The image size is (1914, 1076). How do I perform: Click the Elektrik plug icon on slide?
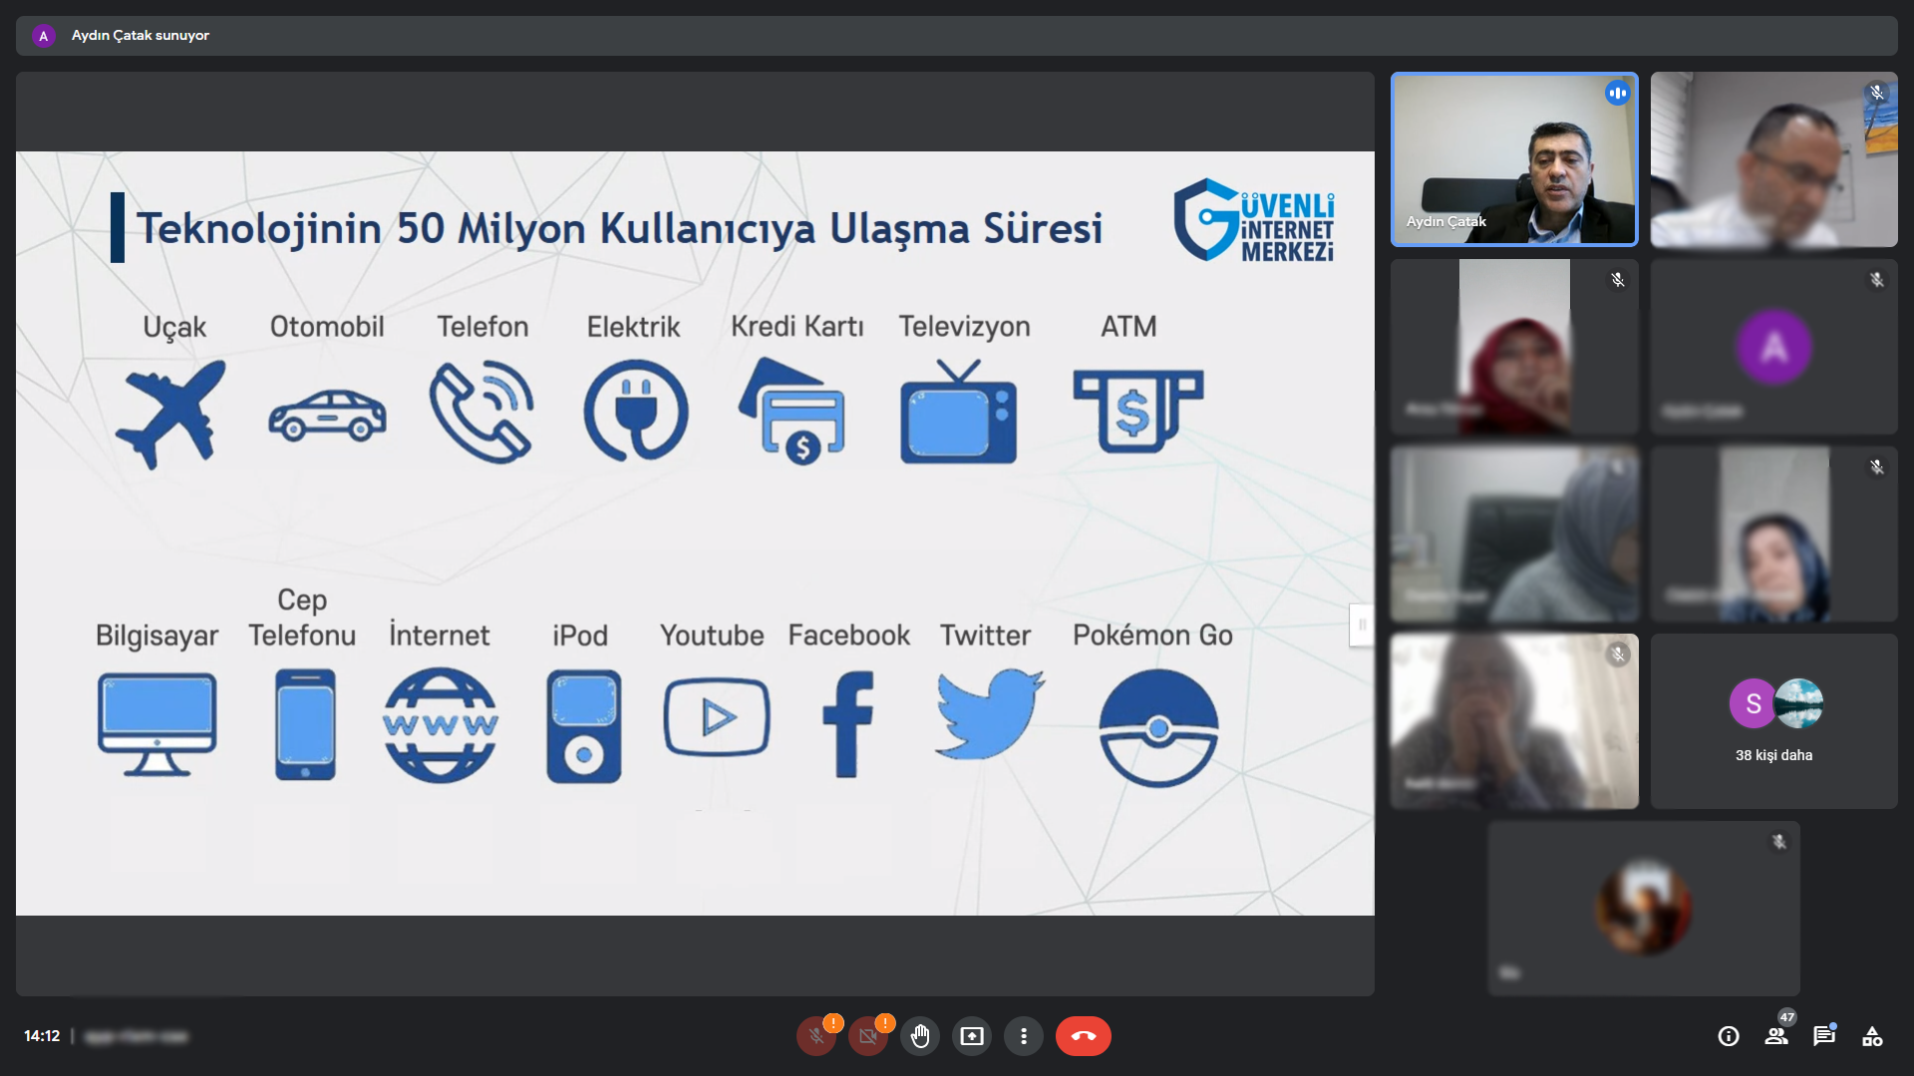point(635,409)
